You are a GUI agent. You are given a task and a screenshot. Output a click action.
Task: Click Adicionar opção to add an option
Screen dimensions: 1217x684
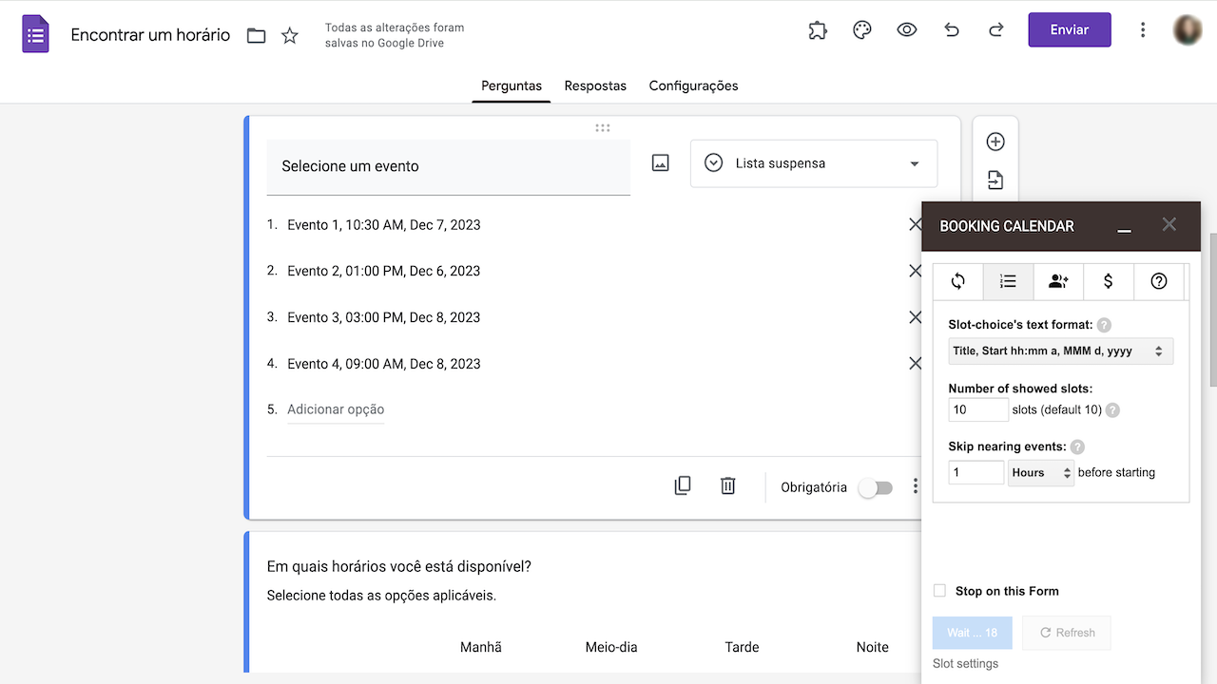tap(336, 409)
